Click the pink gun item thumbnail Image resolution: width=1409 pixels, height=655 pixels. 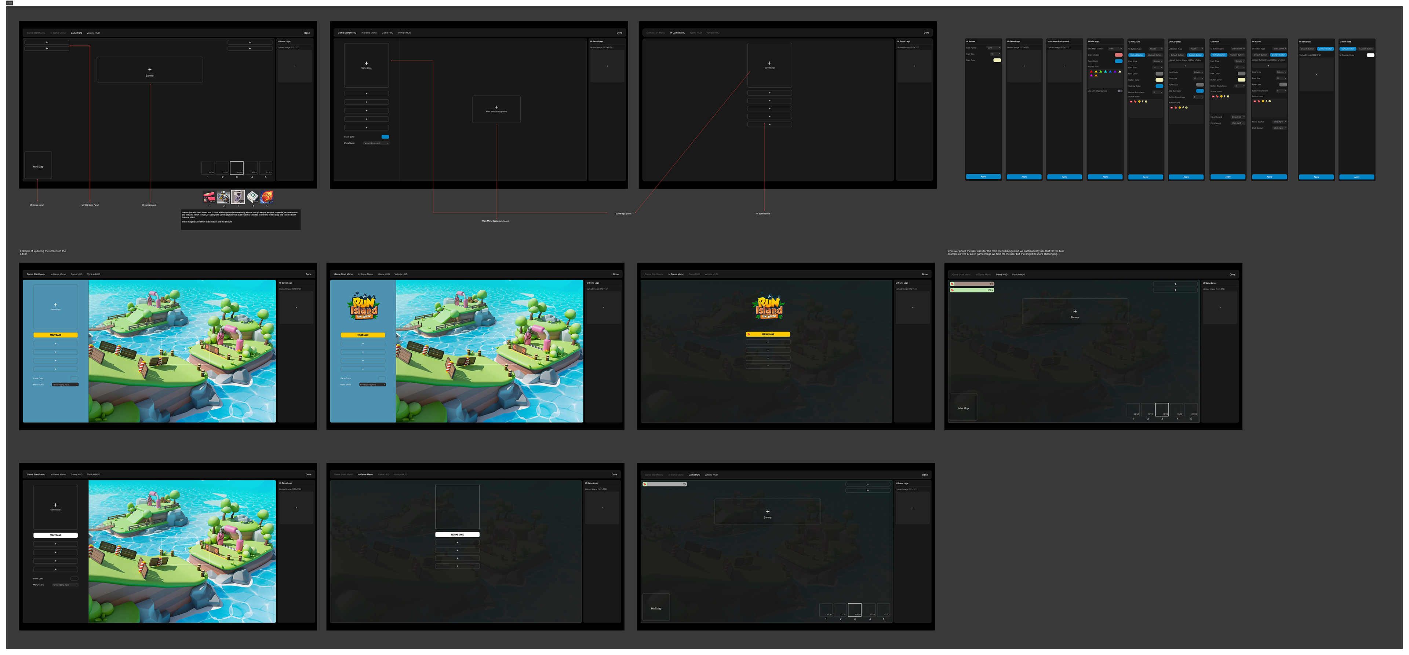[x=210, y=197]
